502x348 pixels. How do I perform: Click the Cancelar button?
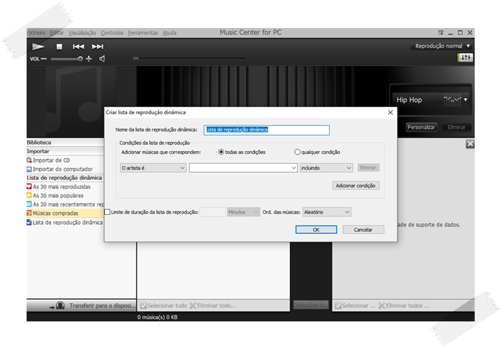(363, 230)
